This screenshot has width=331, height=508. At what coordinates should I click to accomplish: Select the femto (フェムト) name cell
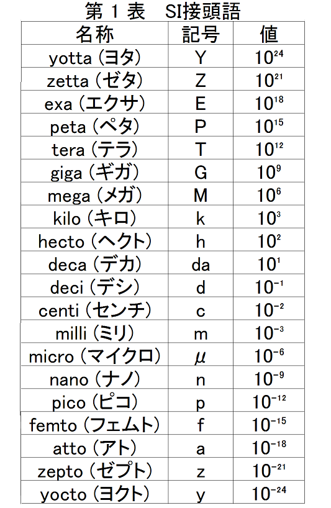(x=94, y=424)
